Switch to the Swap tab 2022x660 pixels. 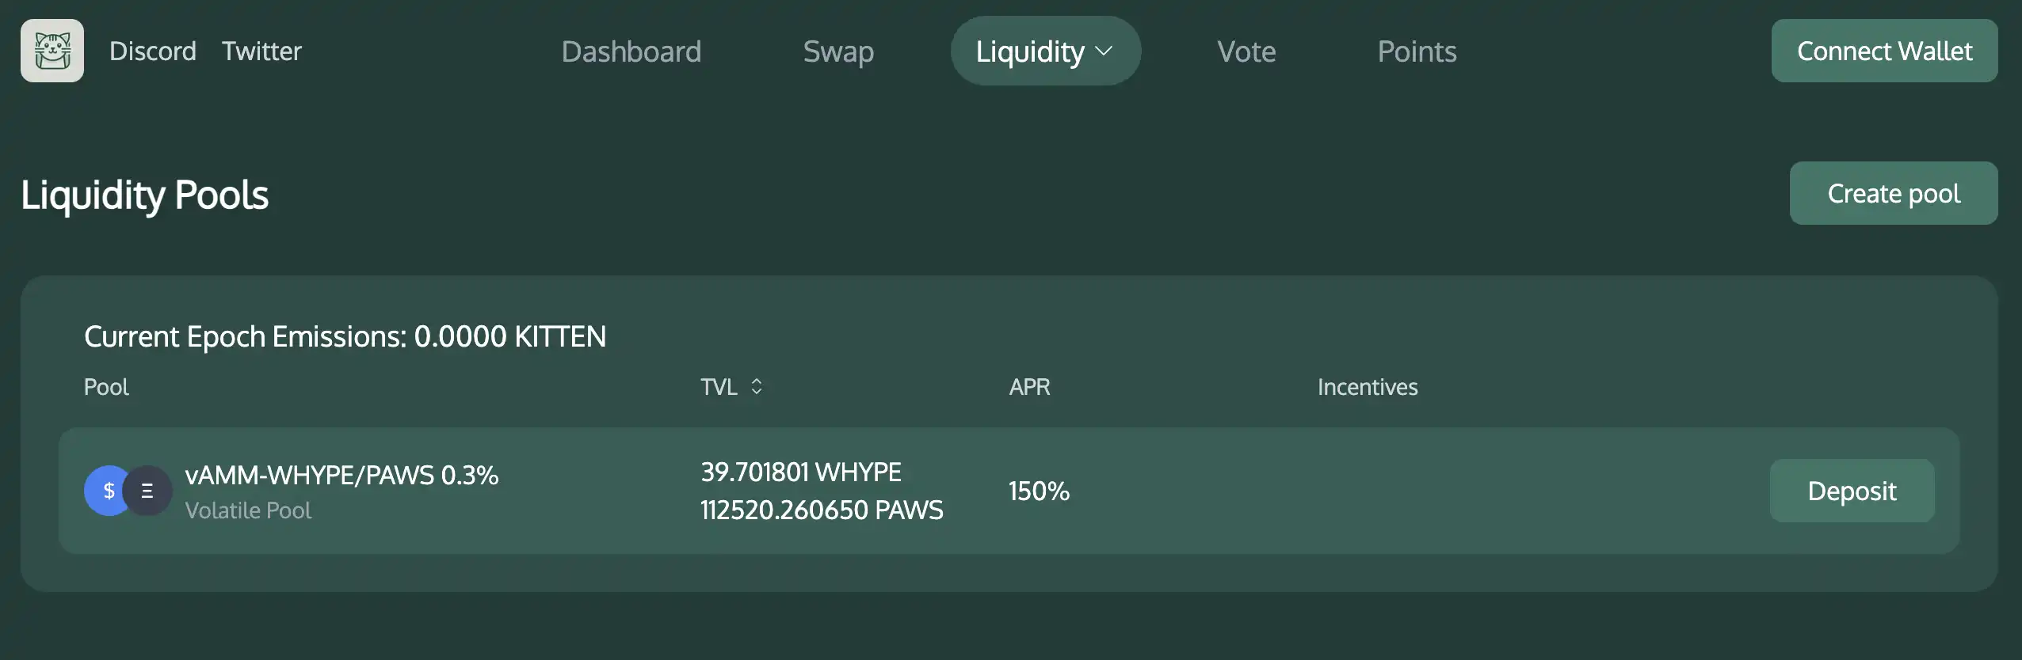[x=838, y=51]
